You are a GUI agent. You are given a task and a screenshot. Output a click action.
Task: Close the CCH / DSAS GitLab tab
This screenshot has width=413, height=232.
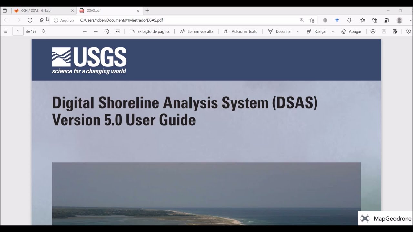coord(72,11)
